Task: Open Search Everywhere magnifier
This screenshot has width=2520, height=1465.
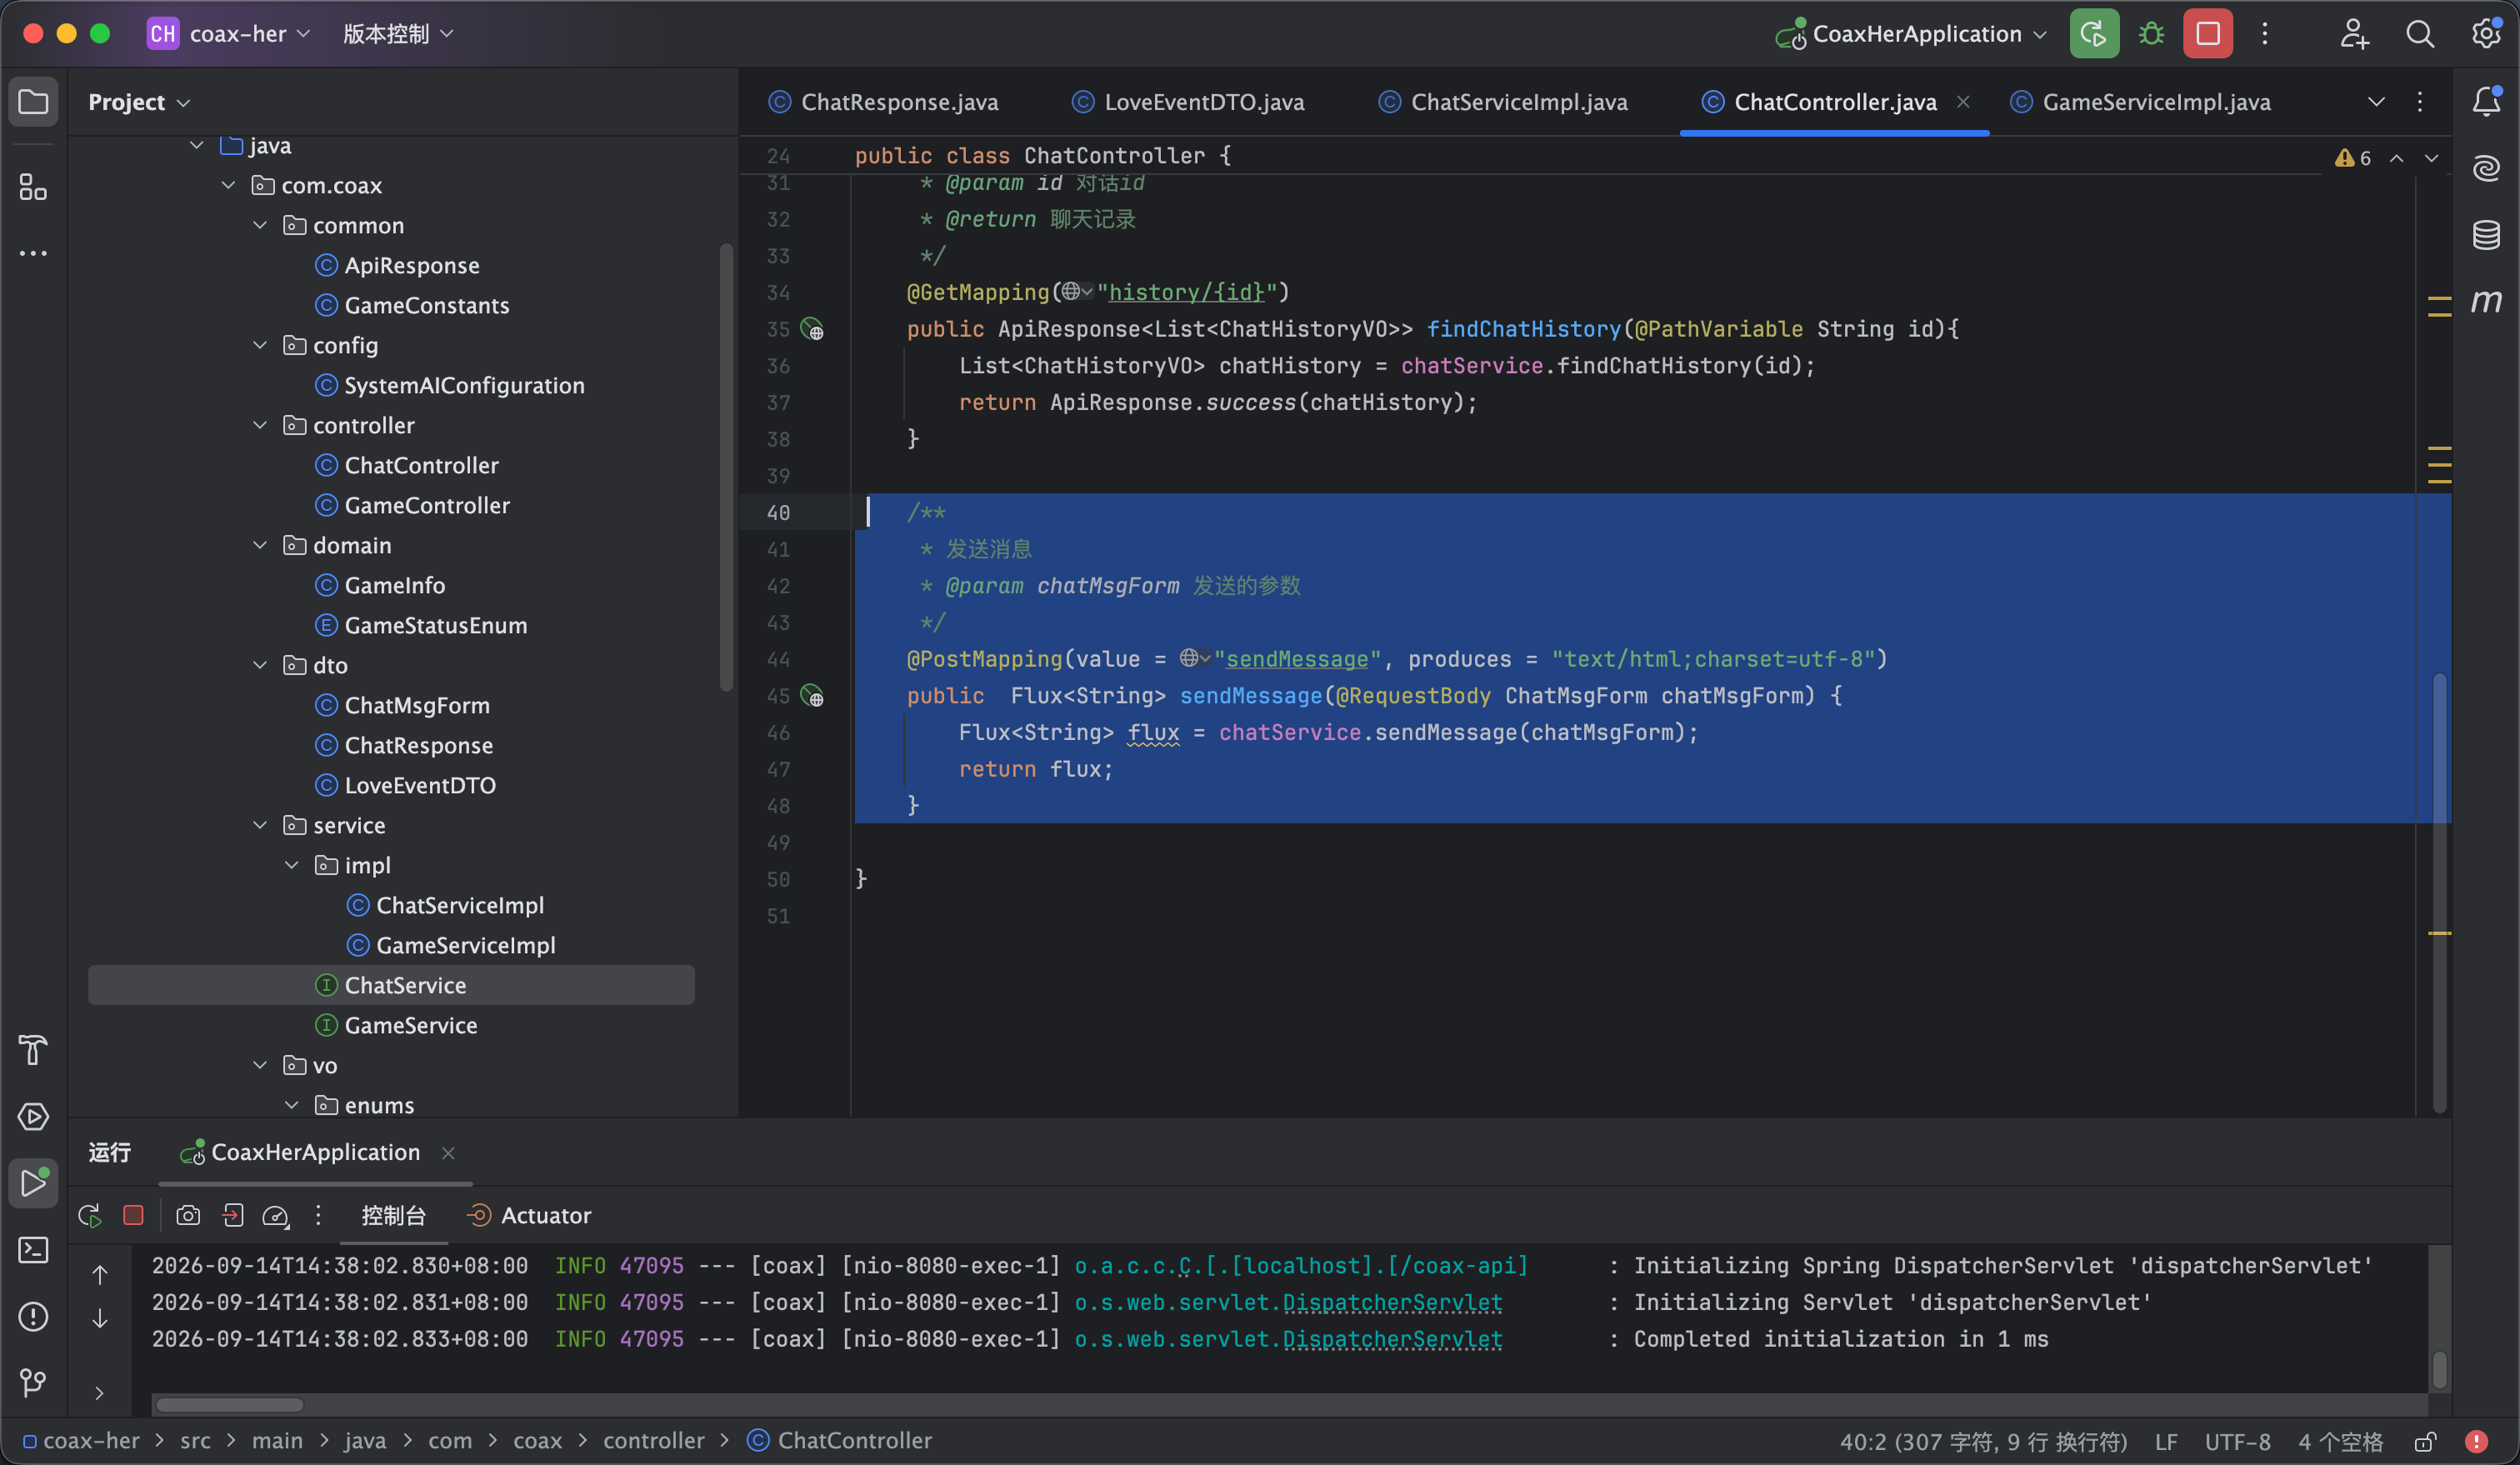Action: (2420, 34)
